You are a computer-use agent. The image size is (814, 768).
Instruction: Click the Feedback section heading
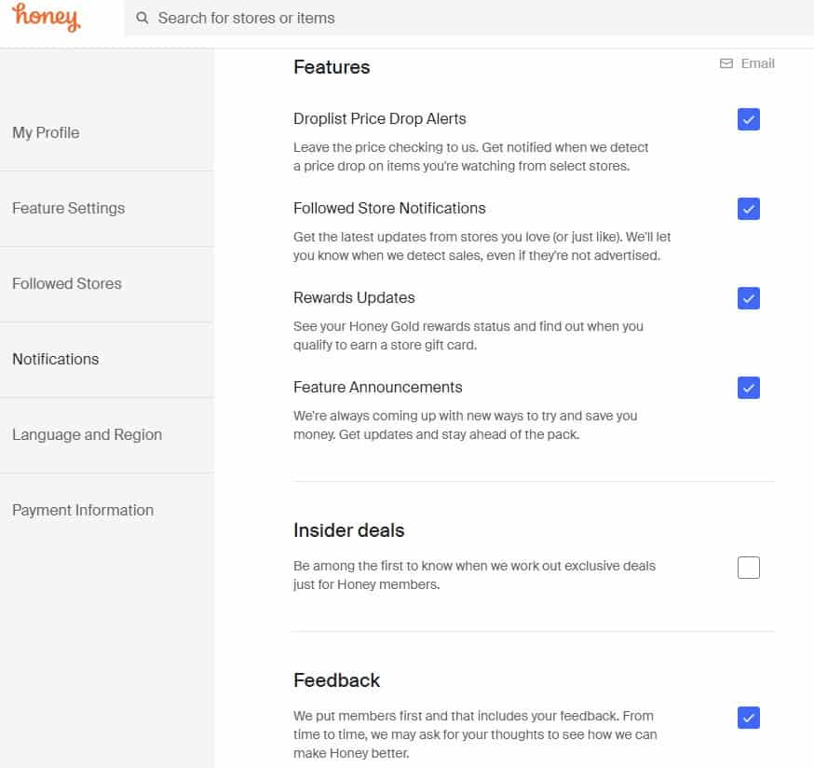tap(336, 680)
